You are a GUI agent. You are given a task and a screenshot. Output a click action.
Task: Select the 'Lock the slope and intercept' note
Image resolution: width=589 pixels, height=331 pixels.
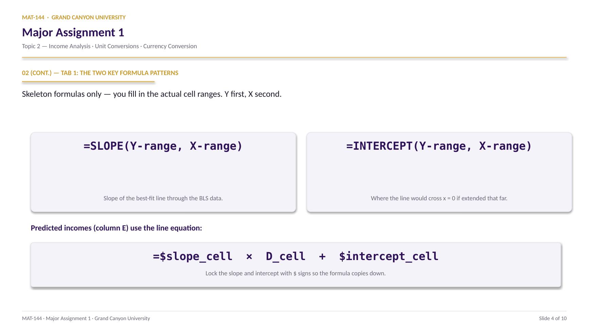click(296, 273)
